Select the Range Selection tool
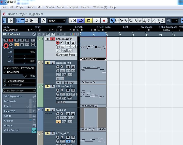Screen dimensions: 183x145 [x=117, y=21]
